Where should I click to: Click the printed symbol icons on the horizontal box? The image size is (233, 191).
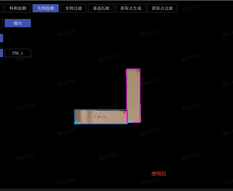[x=100, y=117]
